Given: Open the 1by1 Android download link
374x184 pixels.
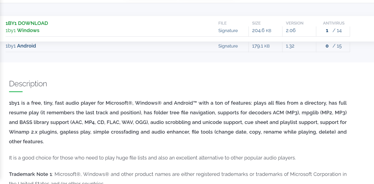Looking at the screenshot, I should (x=21, y=46).
